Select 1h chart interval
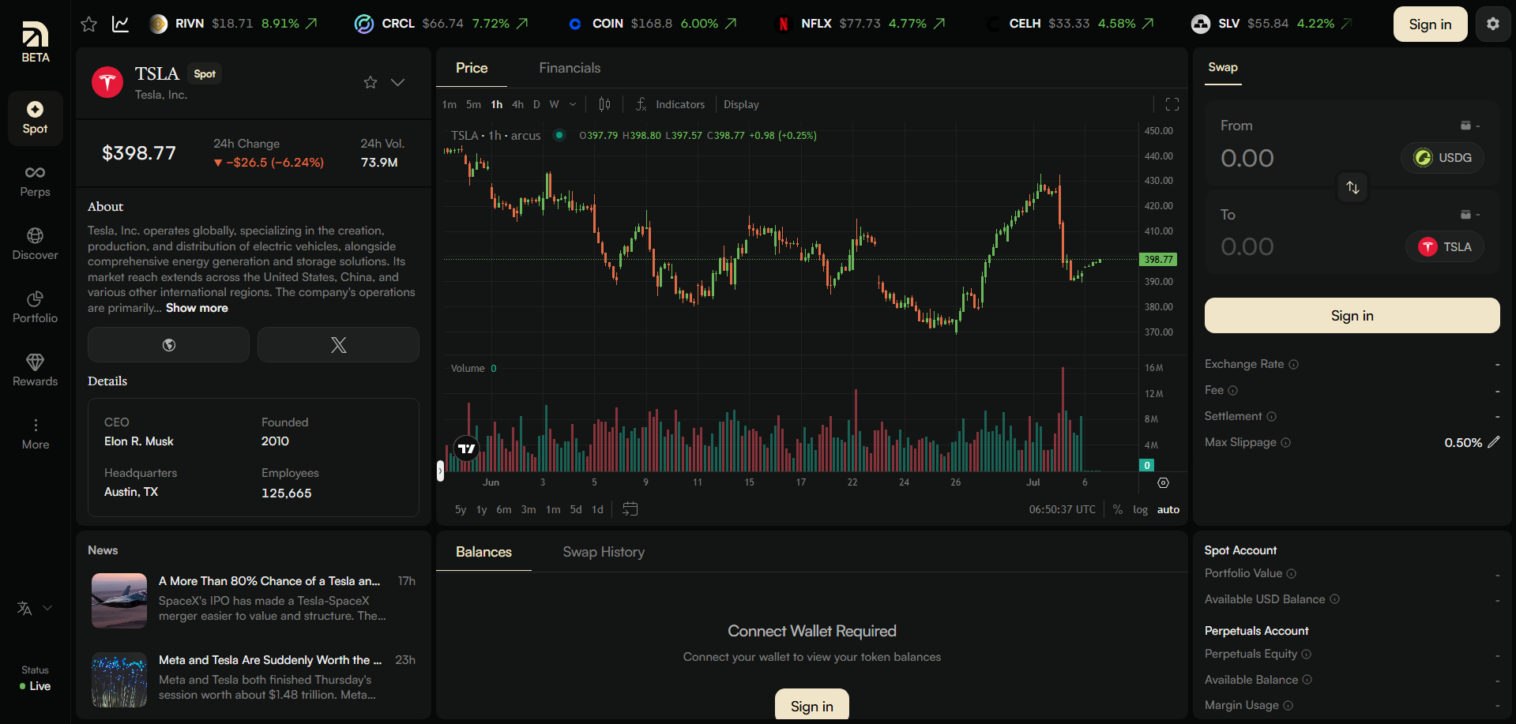This screenshot has width=1516, height=724. click(497, 104)
